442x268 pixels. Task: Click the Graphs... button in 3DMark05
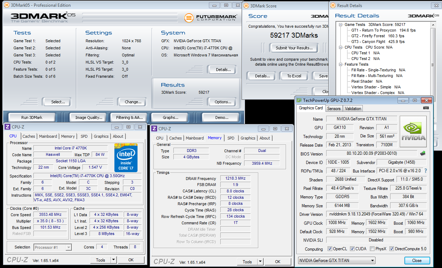tap(171, 117)
